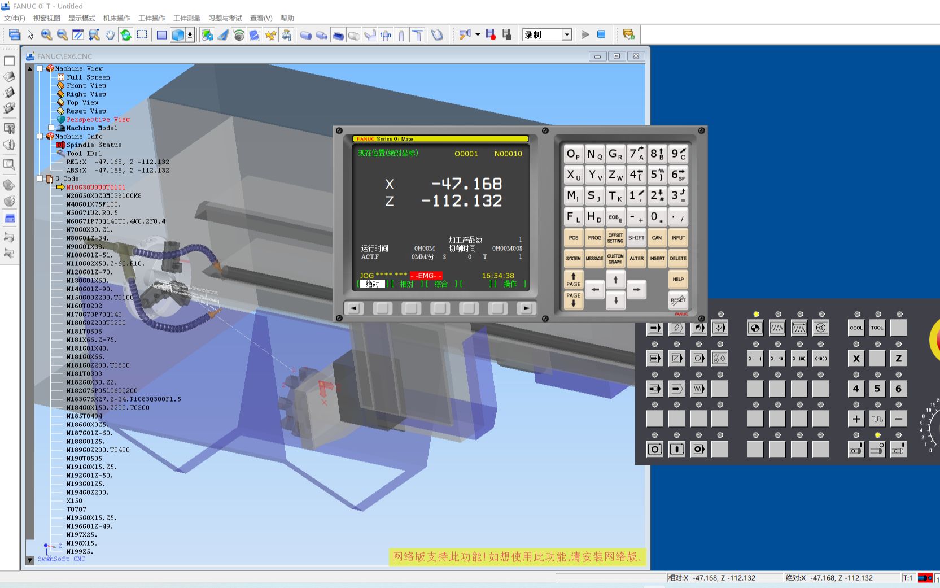Open the 录制 recording dropdown
The image size is (940, 588).
point(566,34)
